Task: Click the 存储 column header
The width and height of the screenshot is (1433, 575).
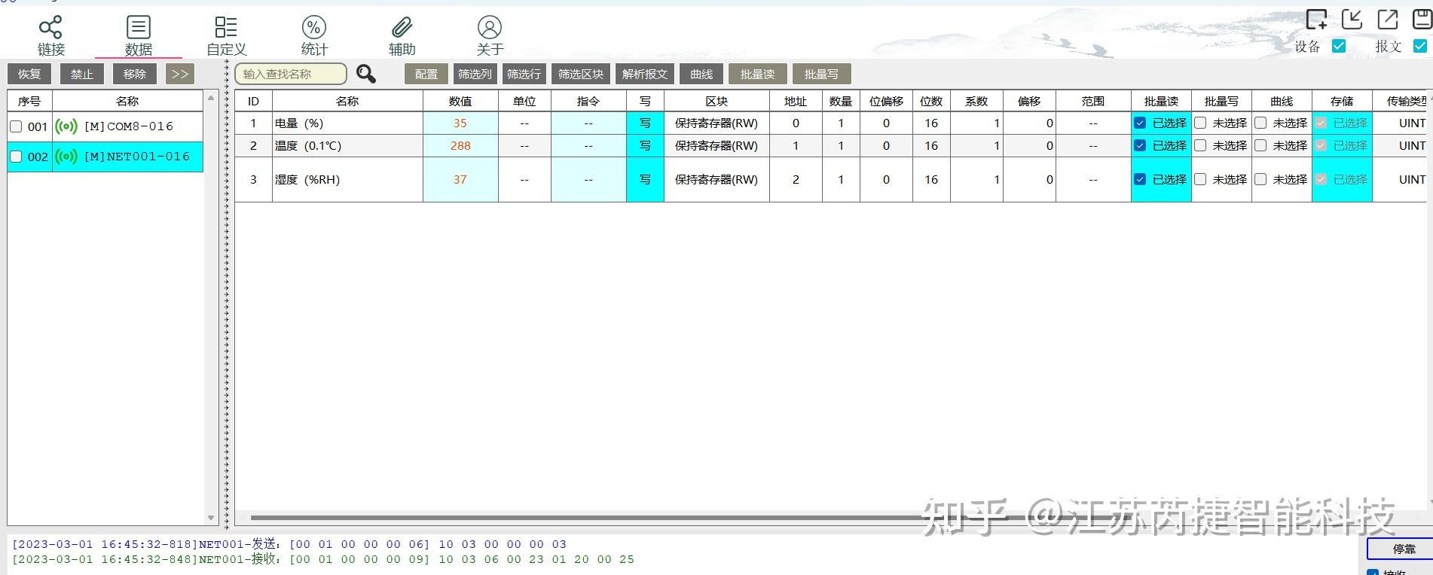Action: coord(1342,101)
